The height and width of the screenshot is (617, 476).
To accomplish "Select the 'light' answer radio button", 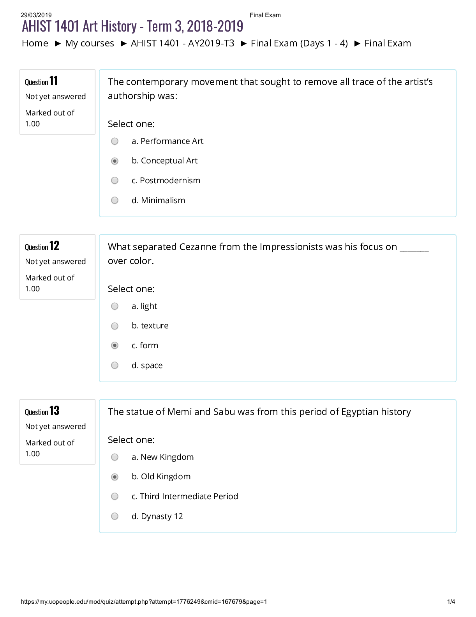I will 115,306.
